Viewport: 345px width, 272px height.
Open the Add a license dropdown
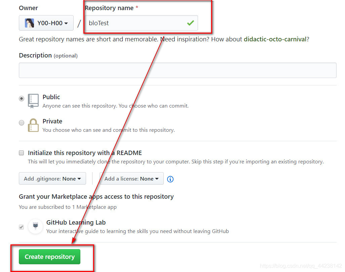(131, 179)
